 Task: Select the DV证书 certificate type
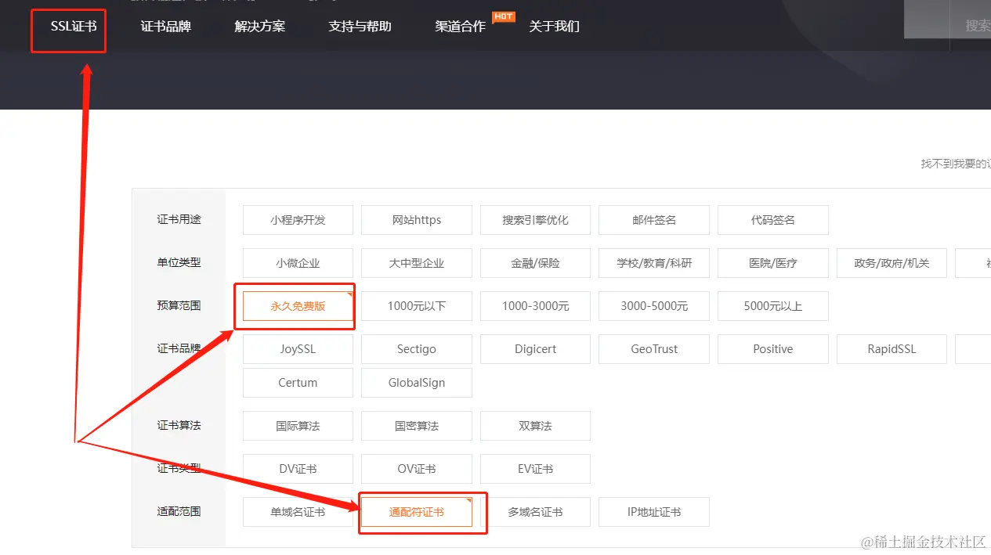point(298,469)
